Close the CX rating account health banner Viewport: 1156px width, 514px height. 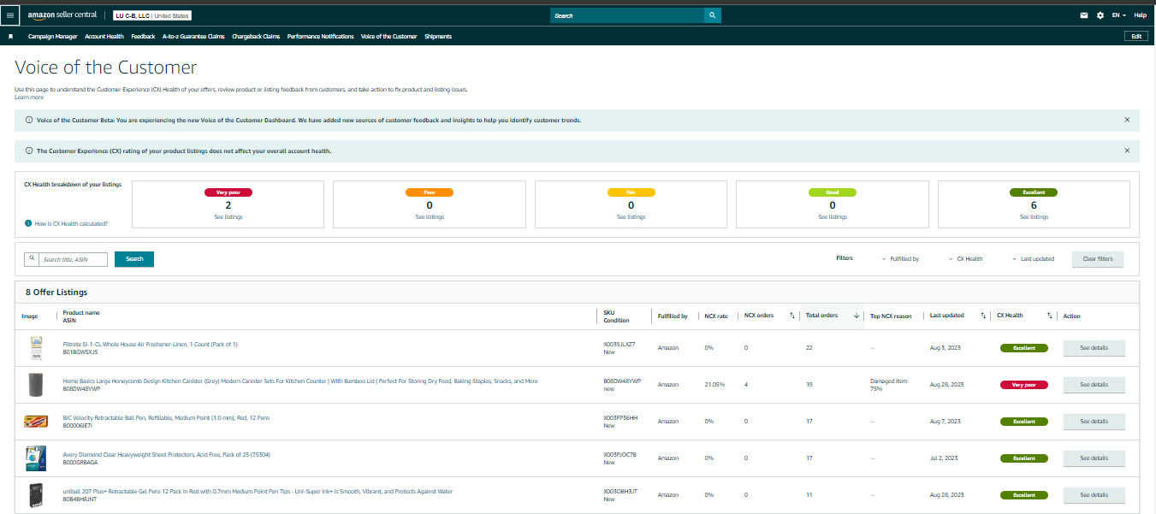tap(1127, 151)
